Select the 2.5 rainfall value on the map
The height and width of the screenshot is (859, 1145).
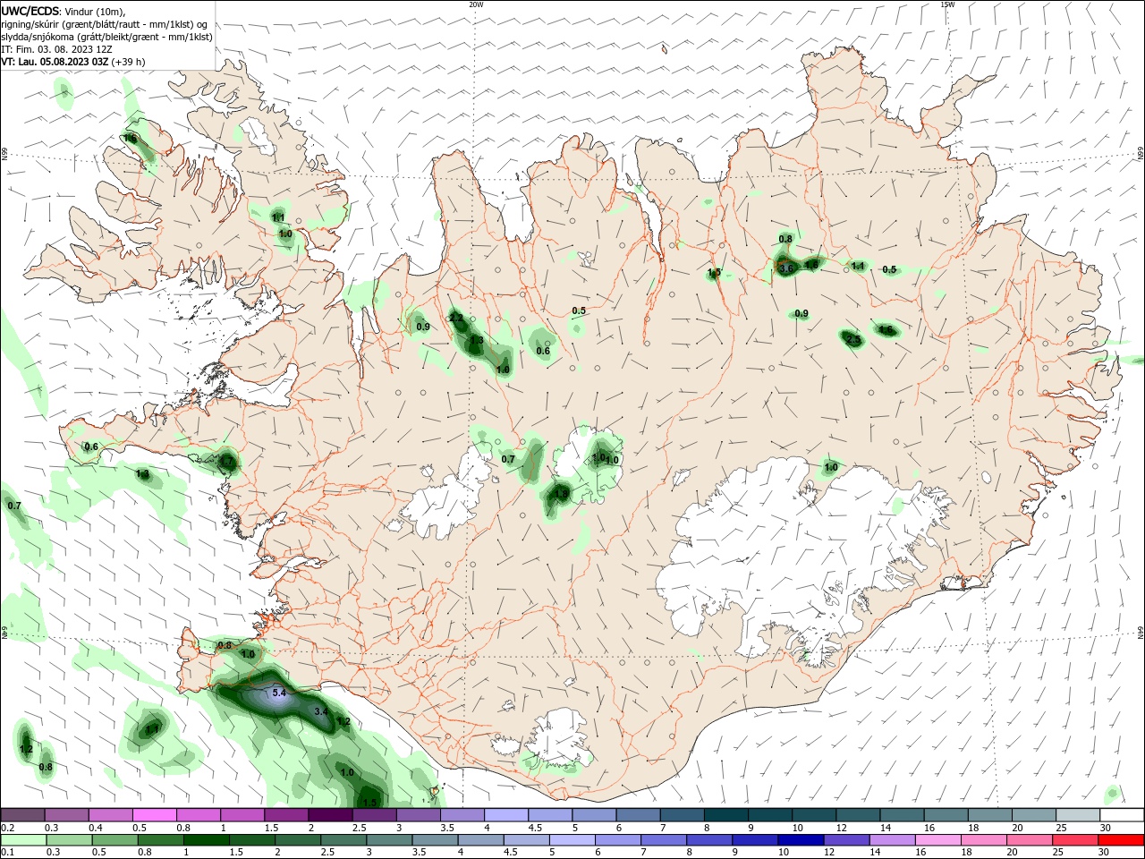coord(853,340)
